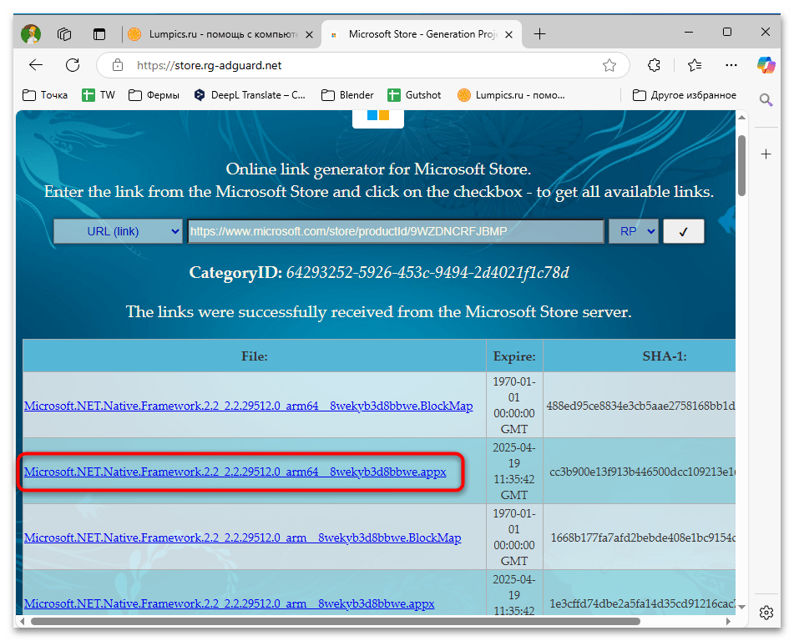The width and height of the screenshot is (794, 641).
Task: Select SHA-1 hash starting with 1668b177
Action: [x=643, y=538]
